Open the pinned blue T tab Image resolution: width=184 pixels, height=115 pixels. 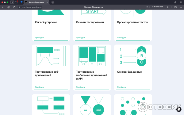pyautogui.click(x=21, y=2)
